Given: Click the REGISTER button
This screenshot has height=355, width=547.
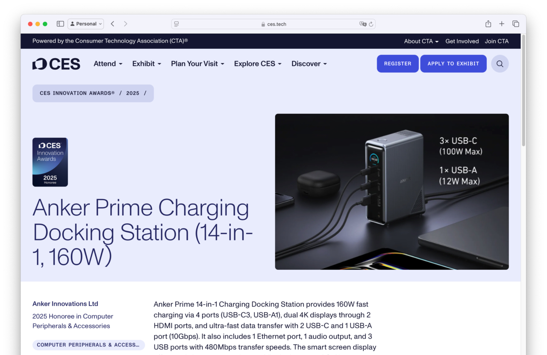Looking at the screenshot, I should 397,64.
